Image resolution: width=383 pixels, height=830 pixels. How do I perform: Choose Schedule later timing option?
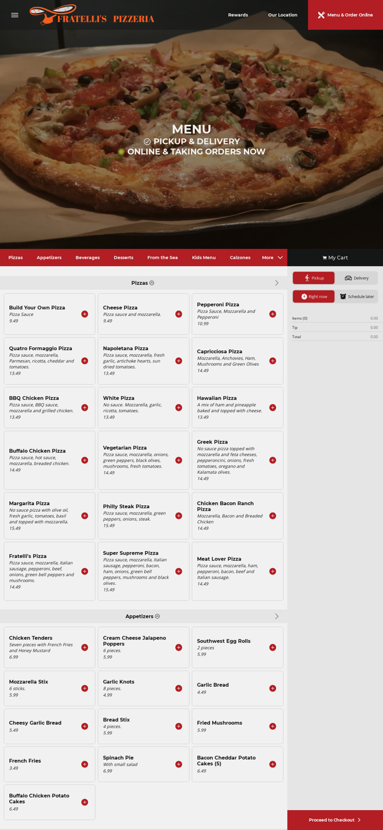[356, 297]
